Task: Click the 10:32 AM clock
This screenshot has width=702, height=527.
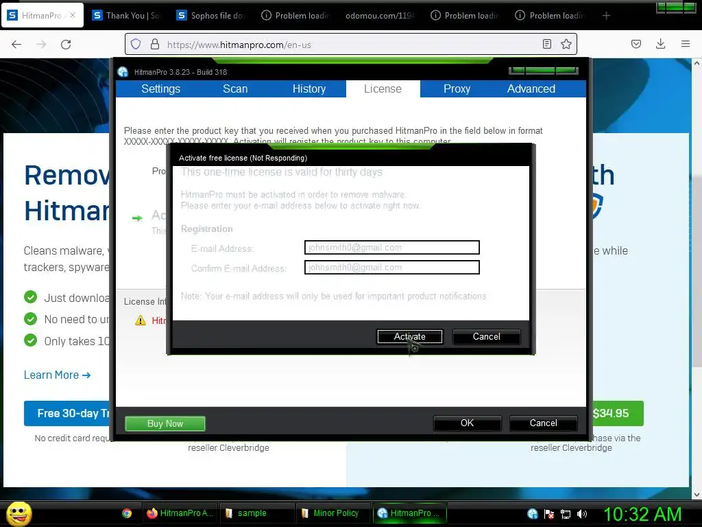Action: [x=642, y=514]
